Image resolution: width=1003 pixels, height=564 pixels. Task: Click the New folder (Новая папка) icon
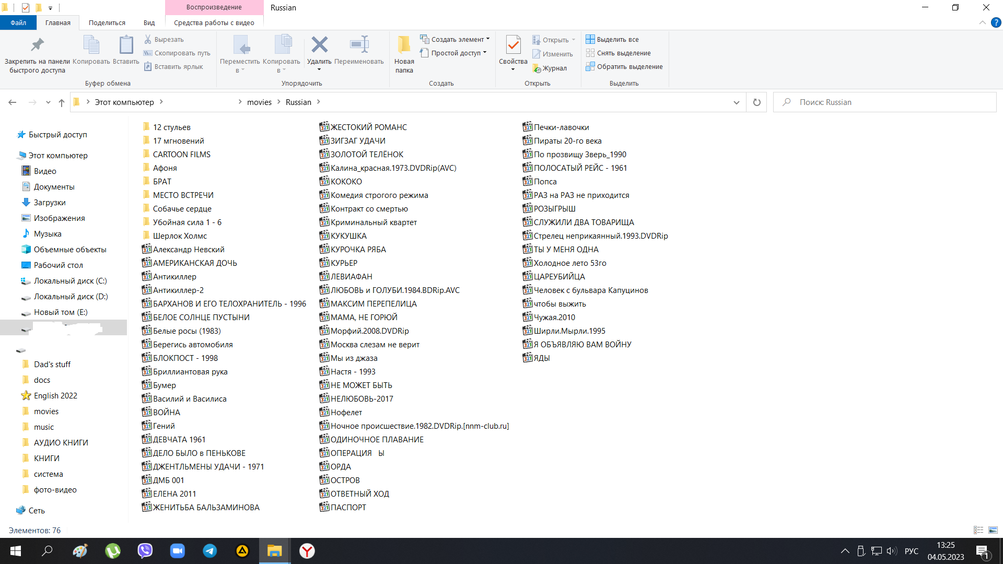click(x=404, y=45)
